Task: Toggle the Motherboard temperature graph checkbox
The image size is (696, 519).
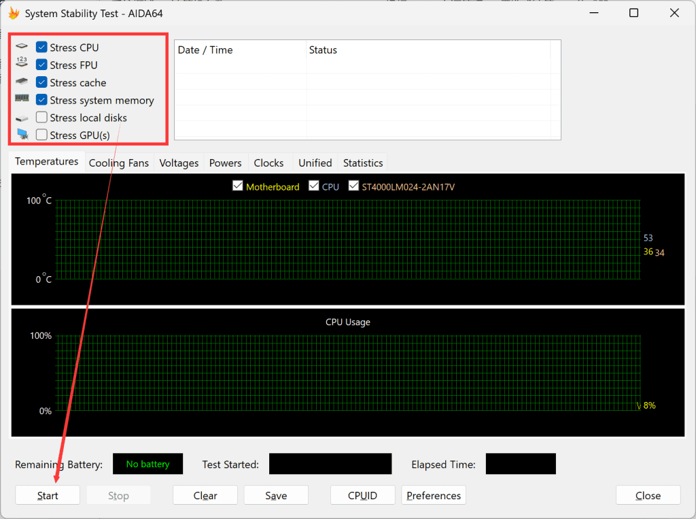Action: [x=237, y=186]
